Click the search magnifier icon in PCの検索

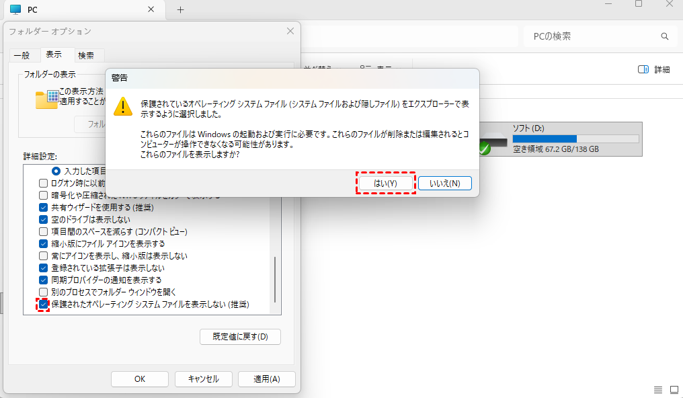tap(665, 36)
